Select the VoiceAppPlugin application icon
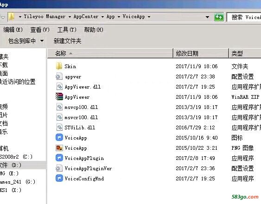This screenshot has width=261, height=204. [x=59, y=158]
